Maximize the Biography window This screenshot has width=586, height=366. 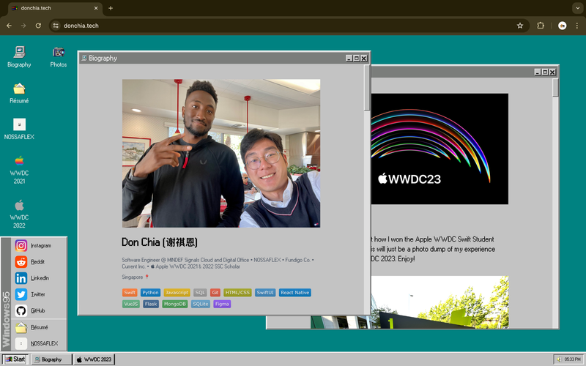pos(357,59)
